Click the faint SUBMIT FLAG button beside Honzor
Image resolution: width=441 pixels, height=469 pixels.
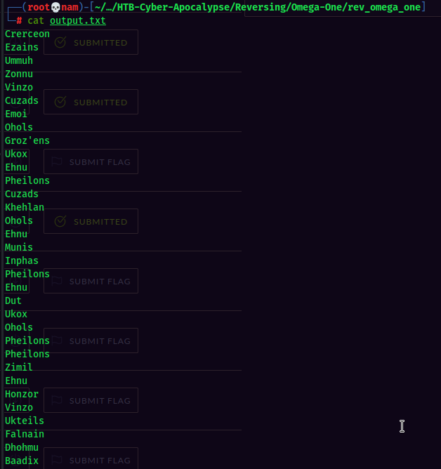click(91, 400)
